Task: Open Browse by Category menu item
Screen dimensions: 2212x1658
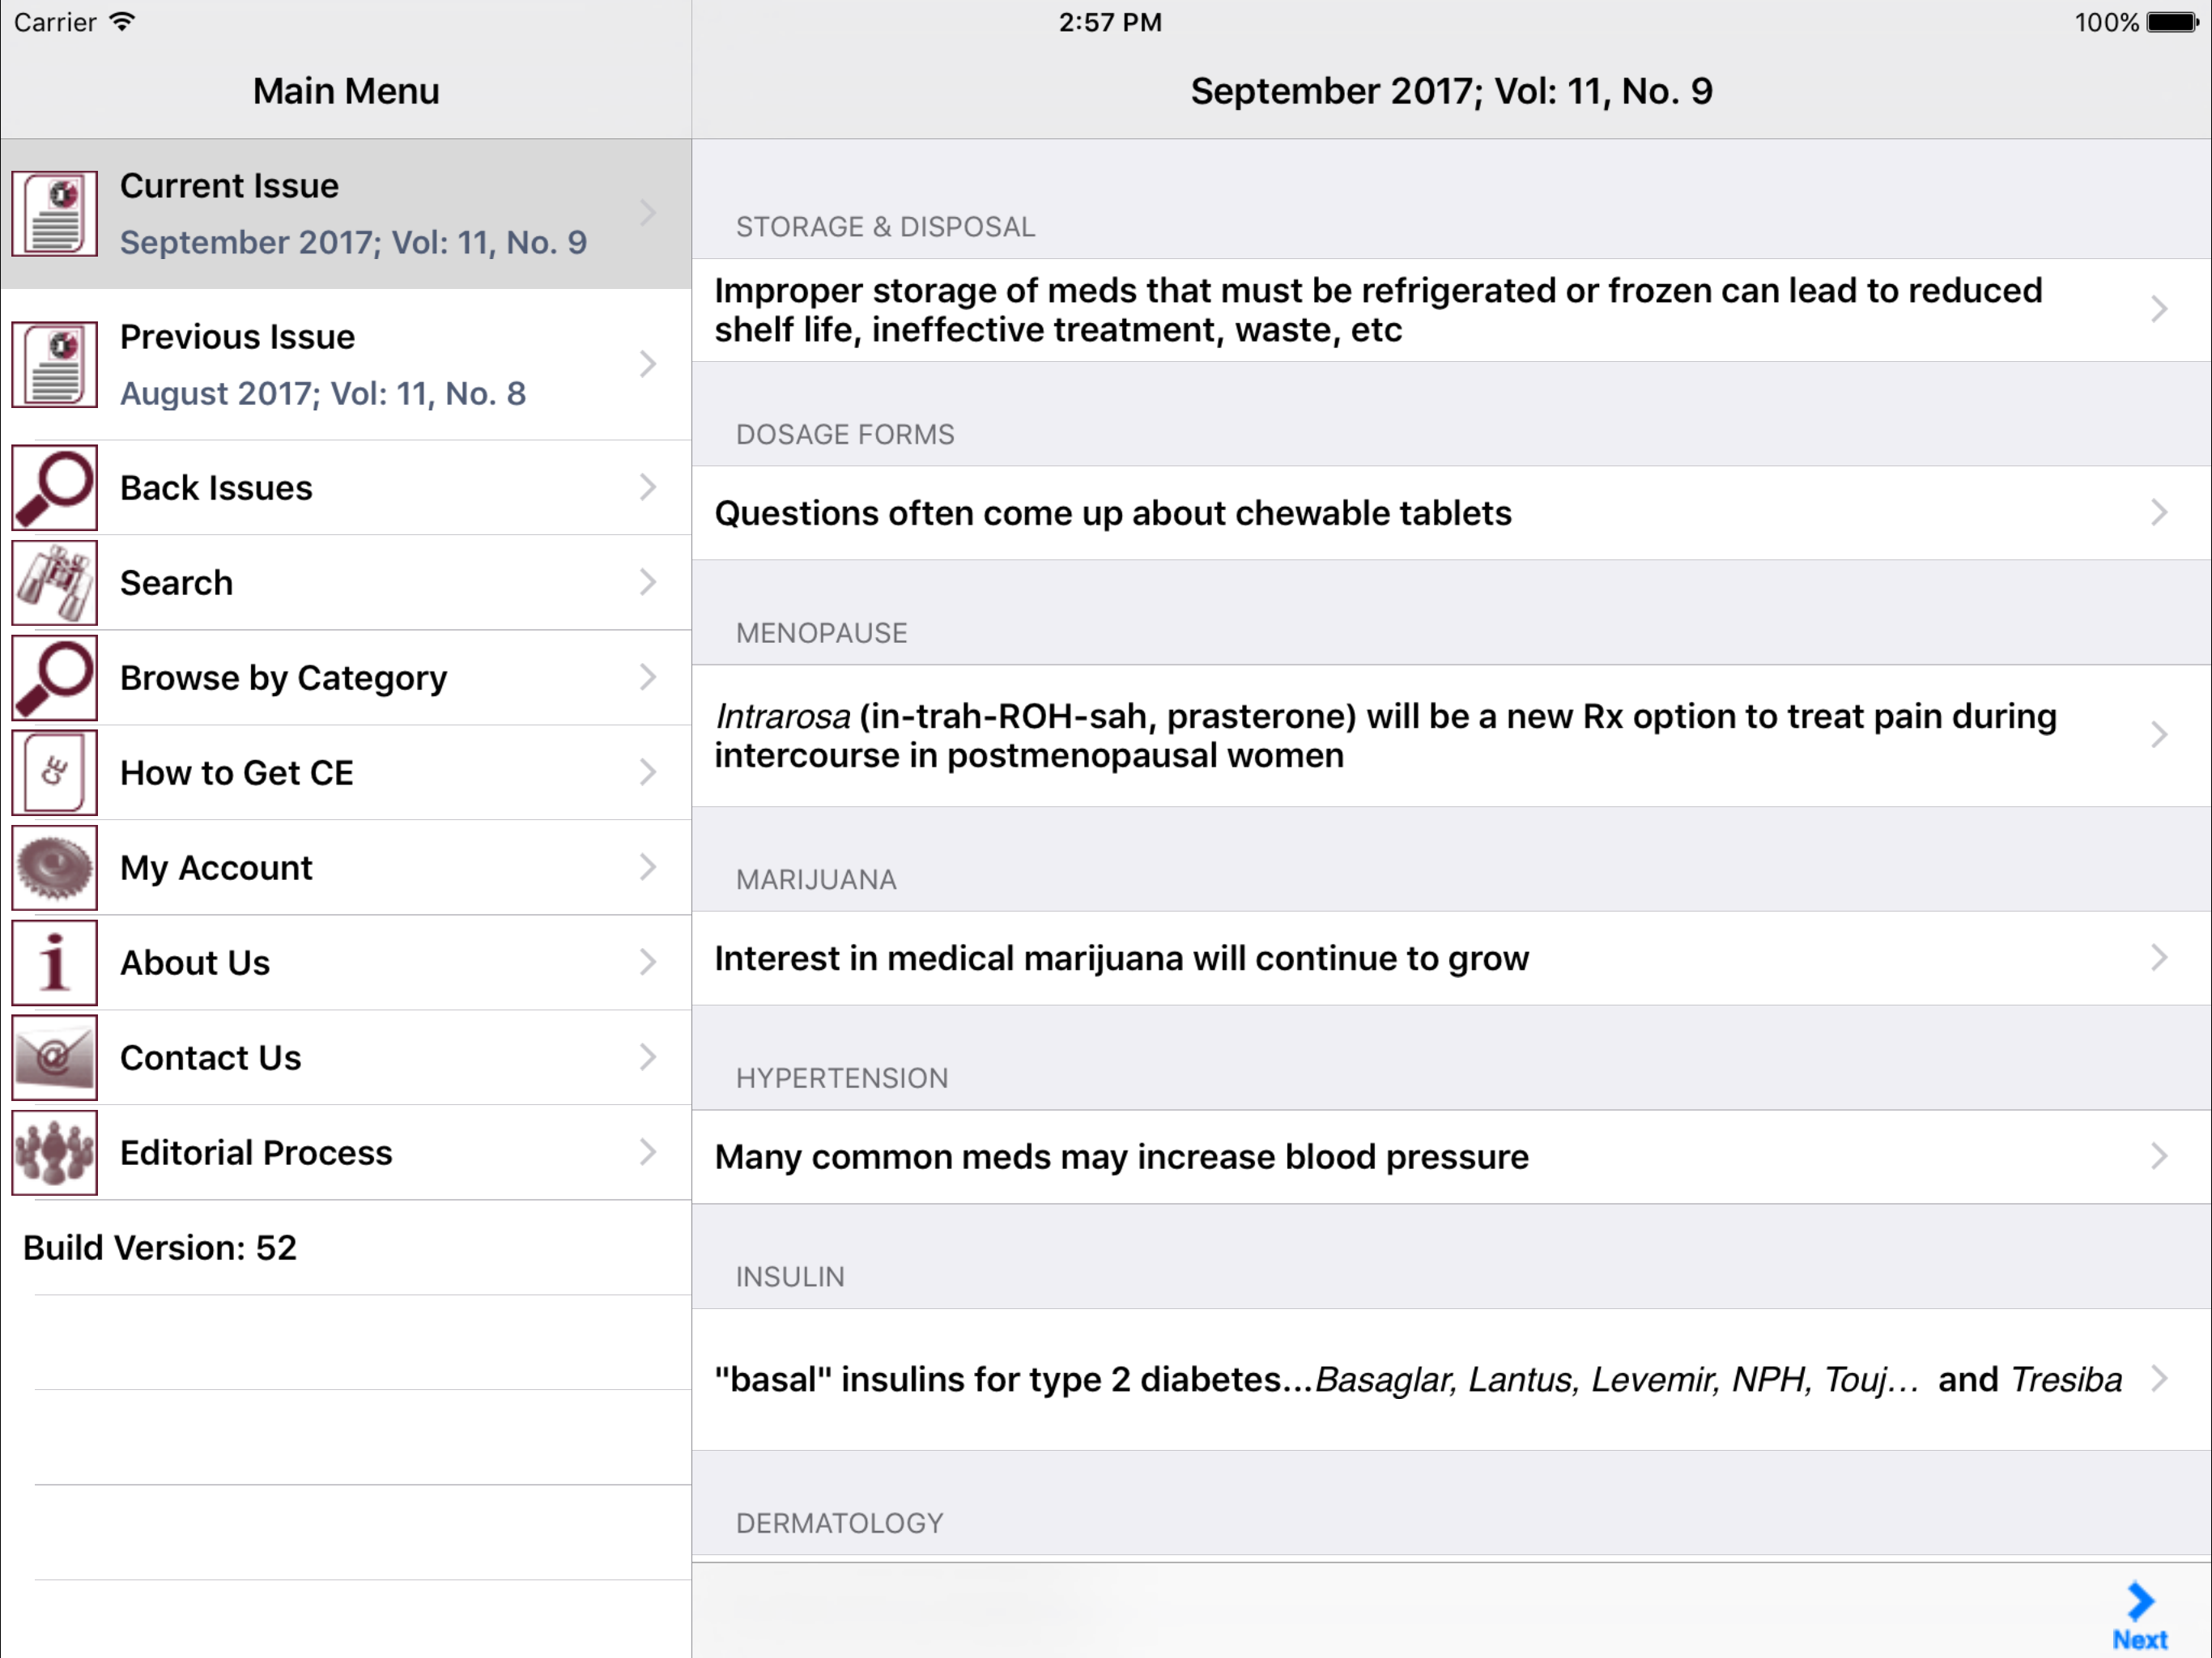Action: coord(284,678)
